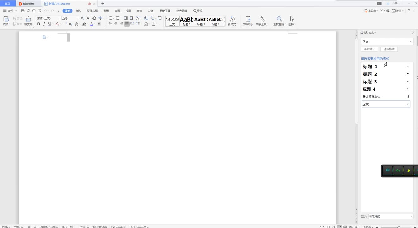
Task: Select 标题 2 in the styles list
Action: click(386, 74)
